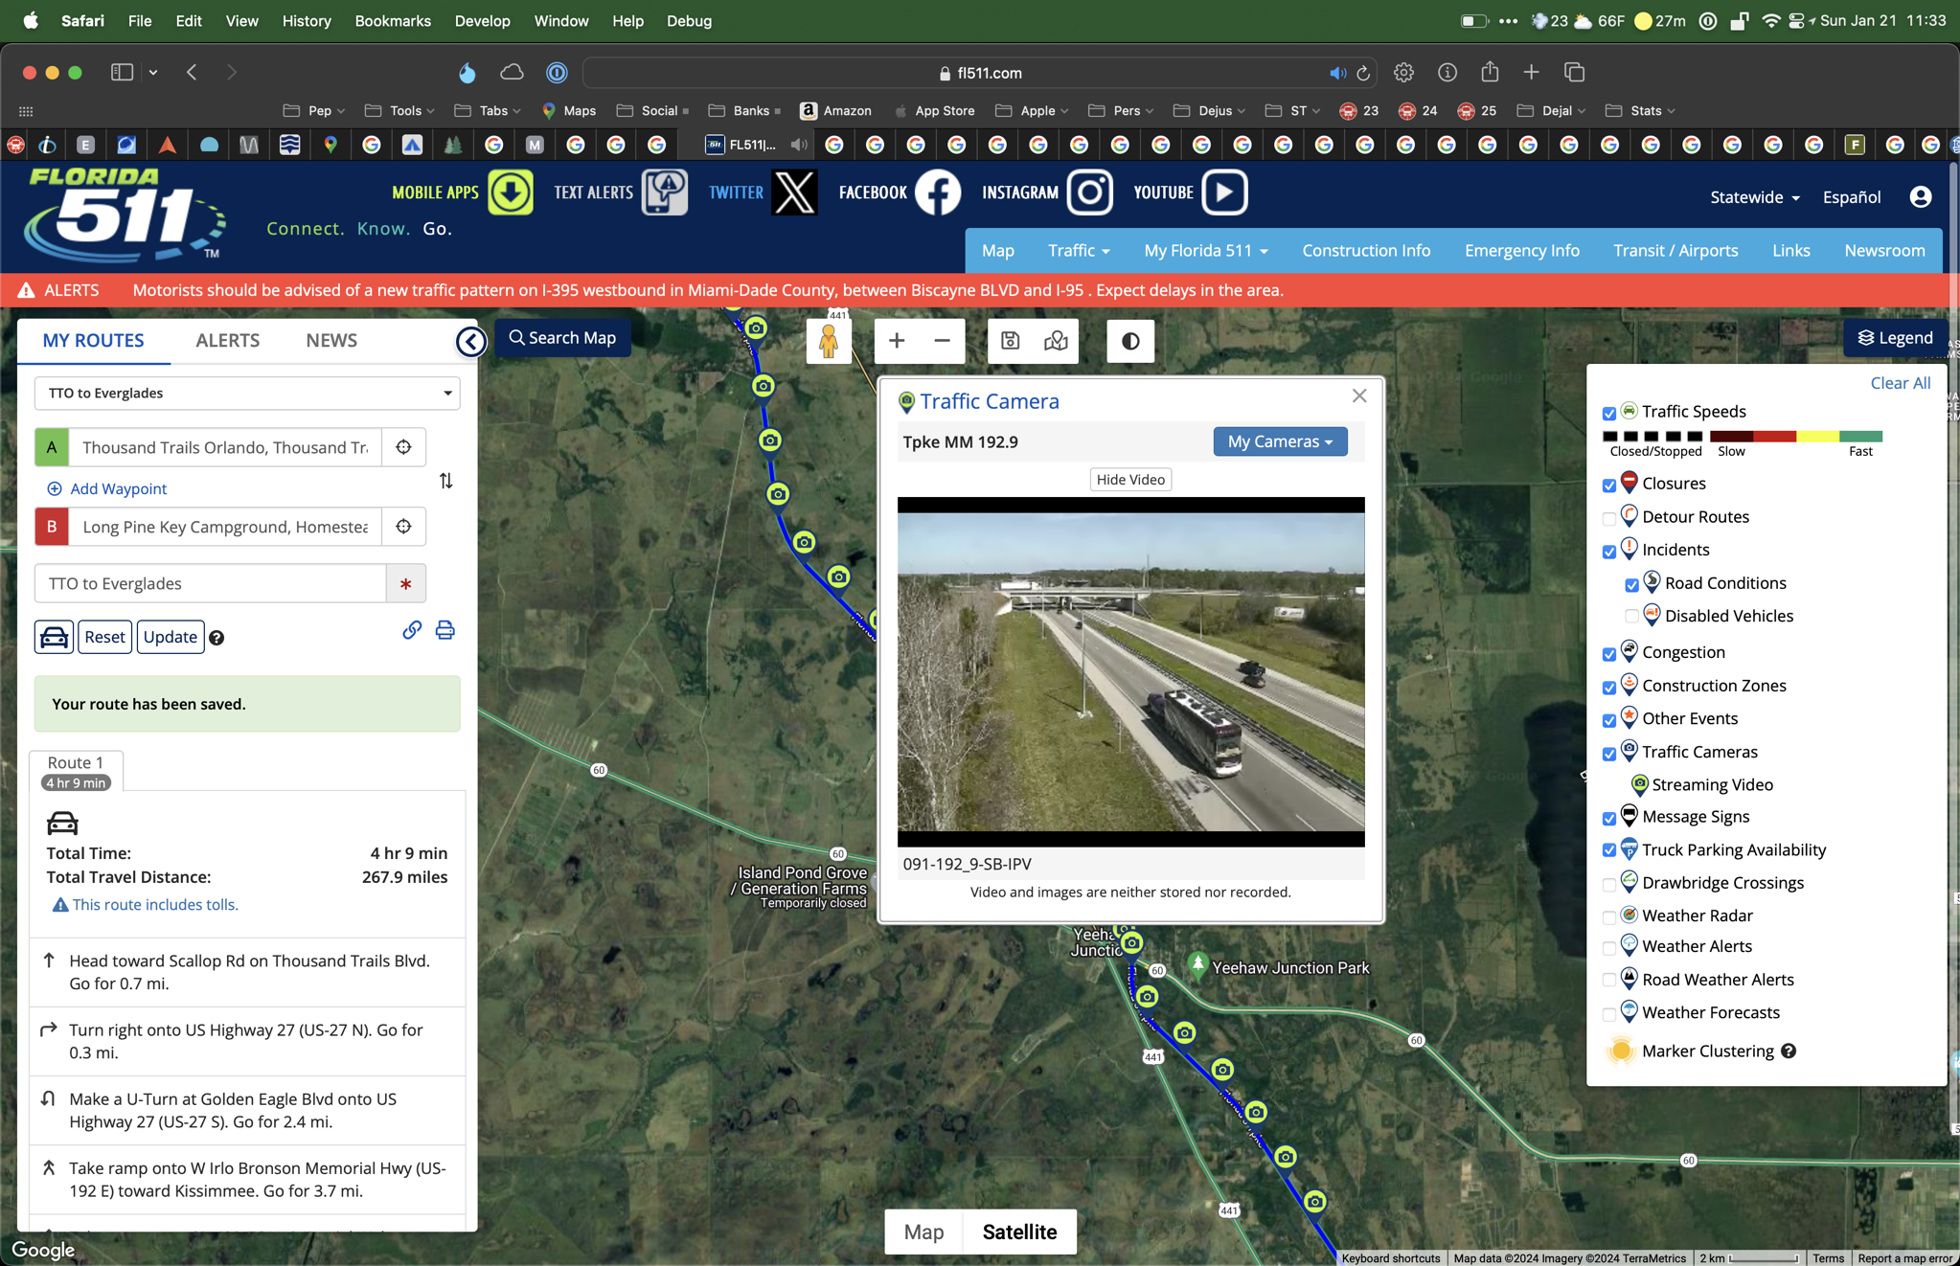Uncheck the Message Signs layer
Viewport: 1960px width, 1266px height.
point(1609,819)
